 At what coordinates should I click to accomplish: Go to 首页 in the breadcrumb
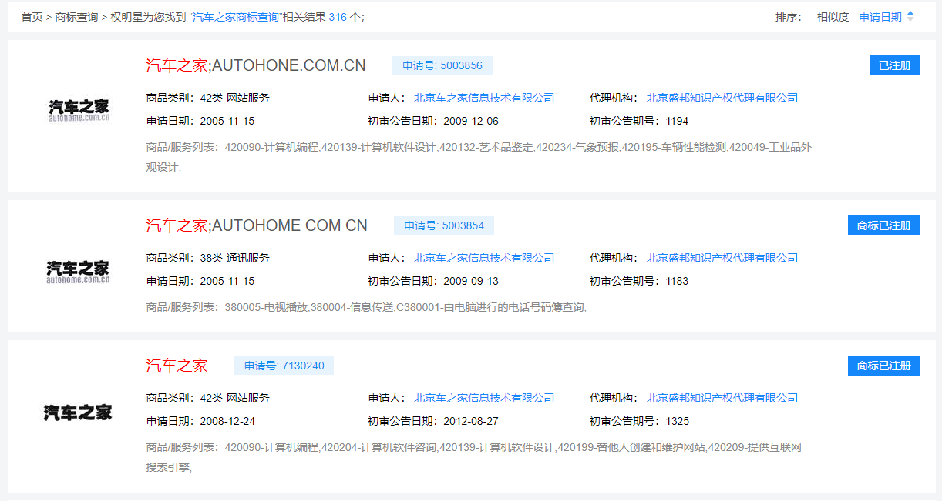pyautogui.click(x=32, y=17)
